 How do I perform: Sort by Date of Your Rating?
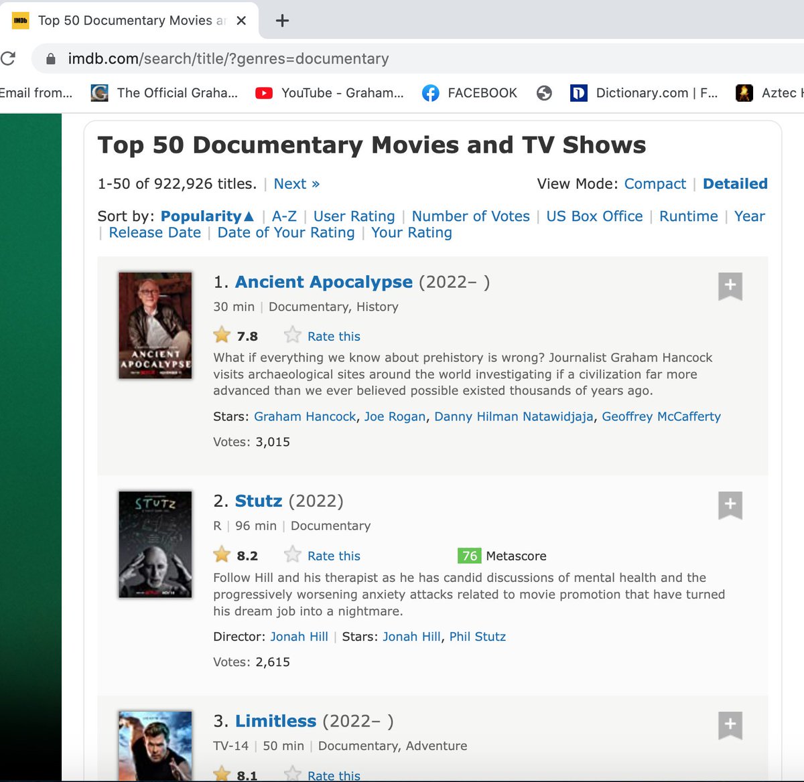(286, 232)
